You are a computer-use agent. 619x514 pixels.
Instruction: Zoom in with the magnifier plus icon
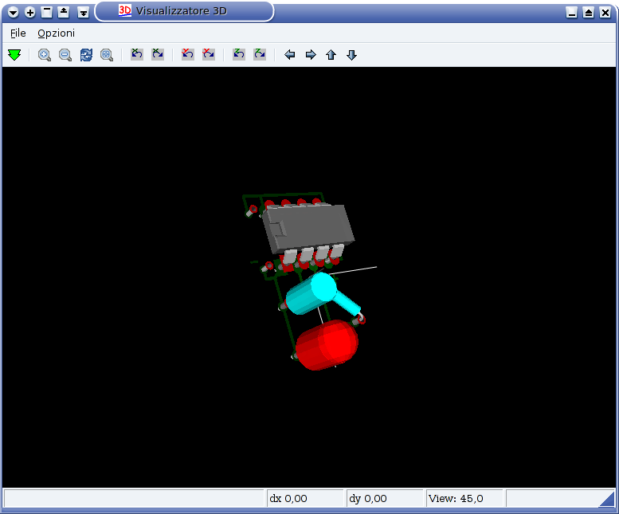(45, 54)
